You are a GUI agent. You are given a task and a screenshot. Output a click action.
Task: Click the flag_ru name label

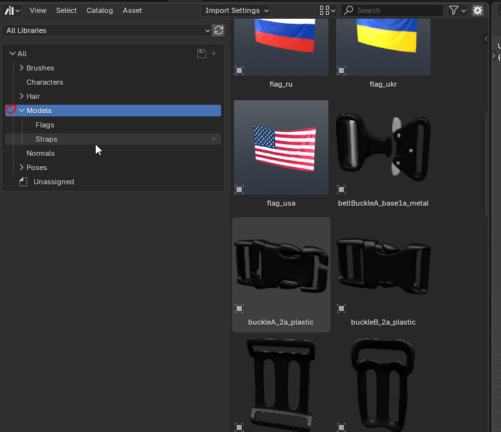[281, 84]
